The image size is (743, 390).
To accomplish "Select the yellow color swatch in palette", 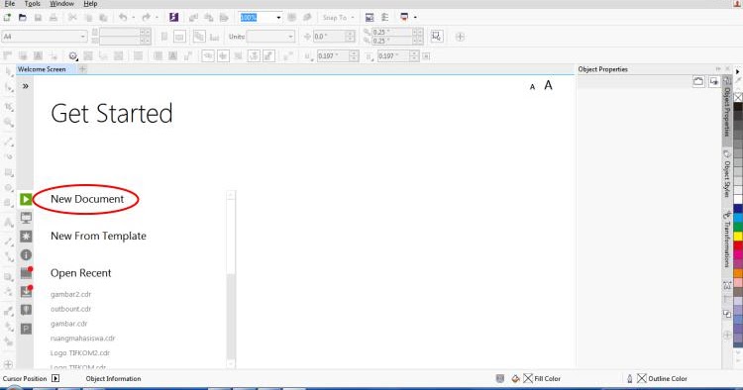I will pyautogui.click(x=738, y=236).
